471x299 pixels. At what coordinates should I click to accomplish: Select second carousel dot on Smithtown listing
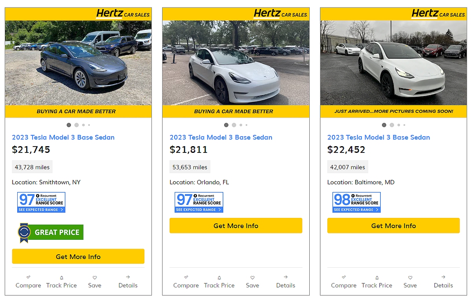click(77, 125)
